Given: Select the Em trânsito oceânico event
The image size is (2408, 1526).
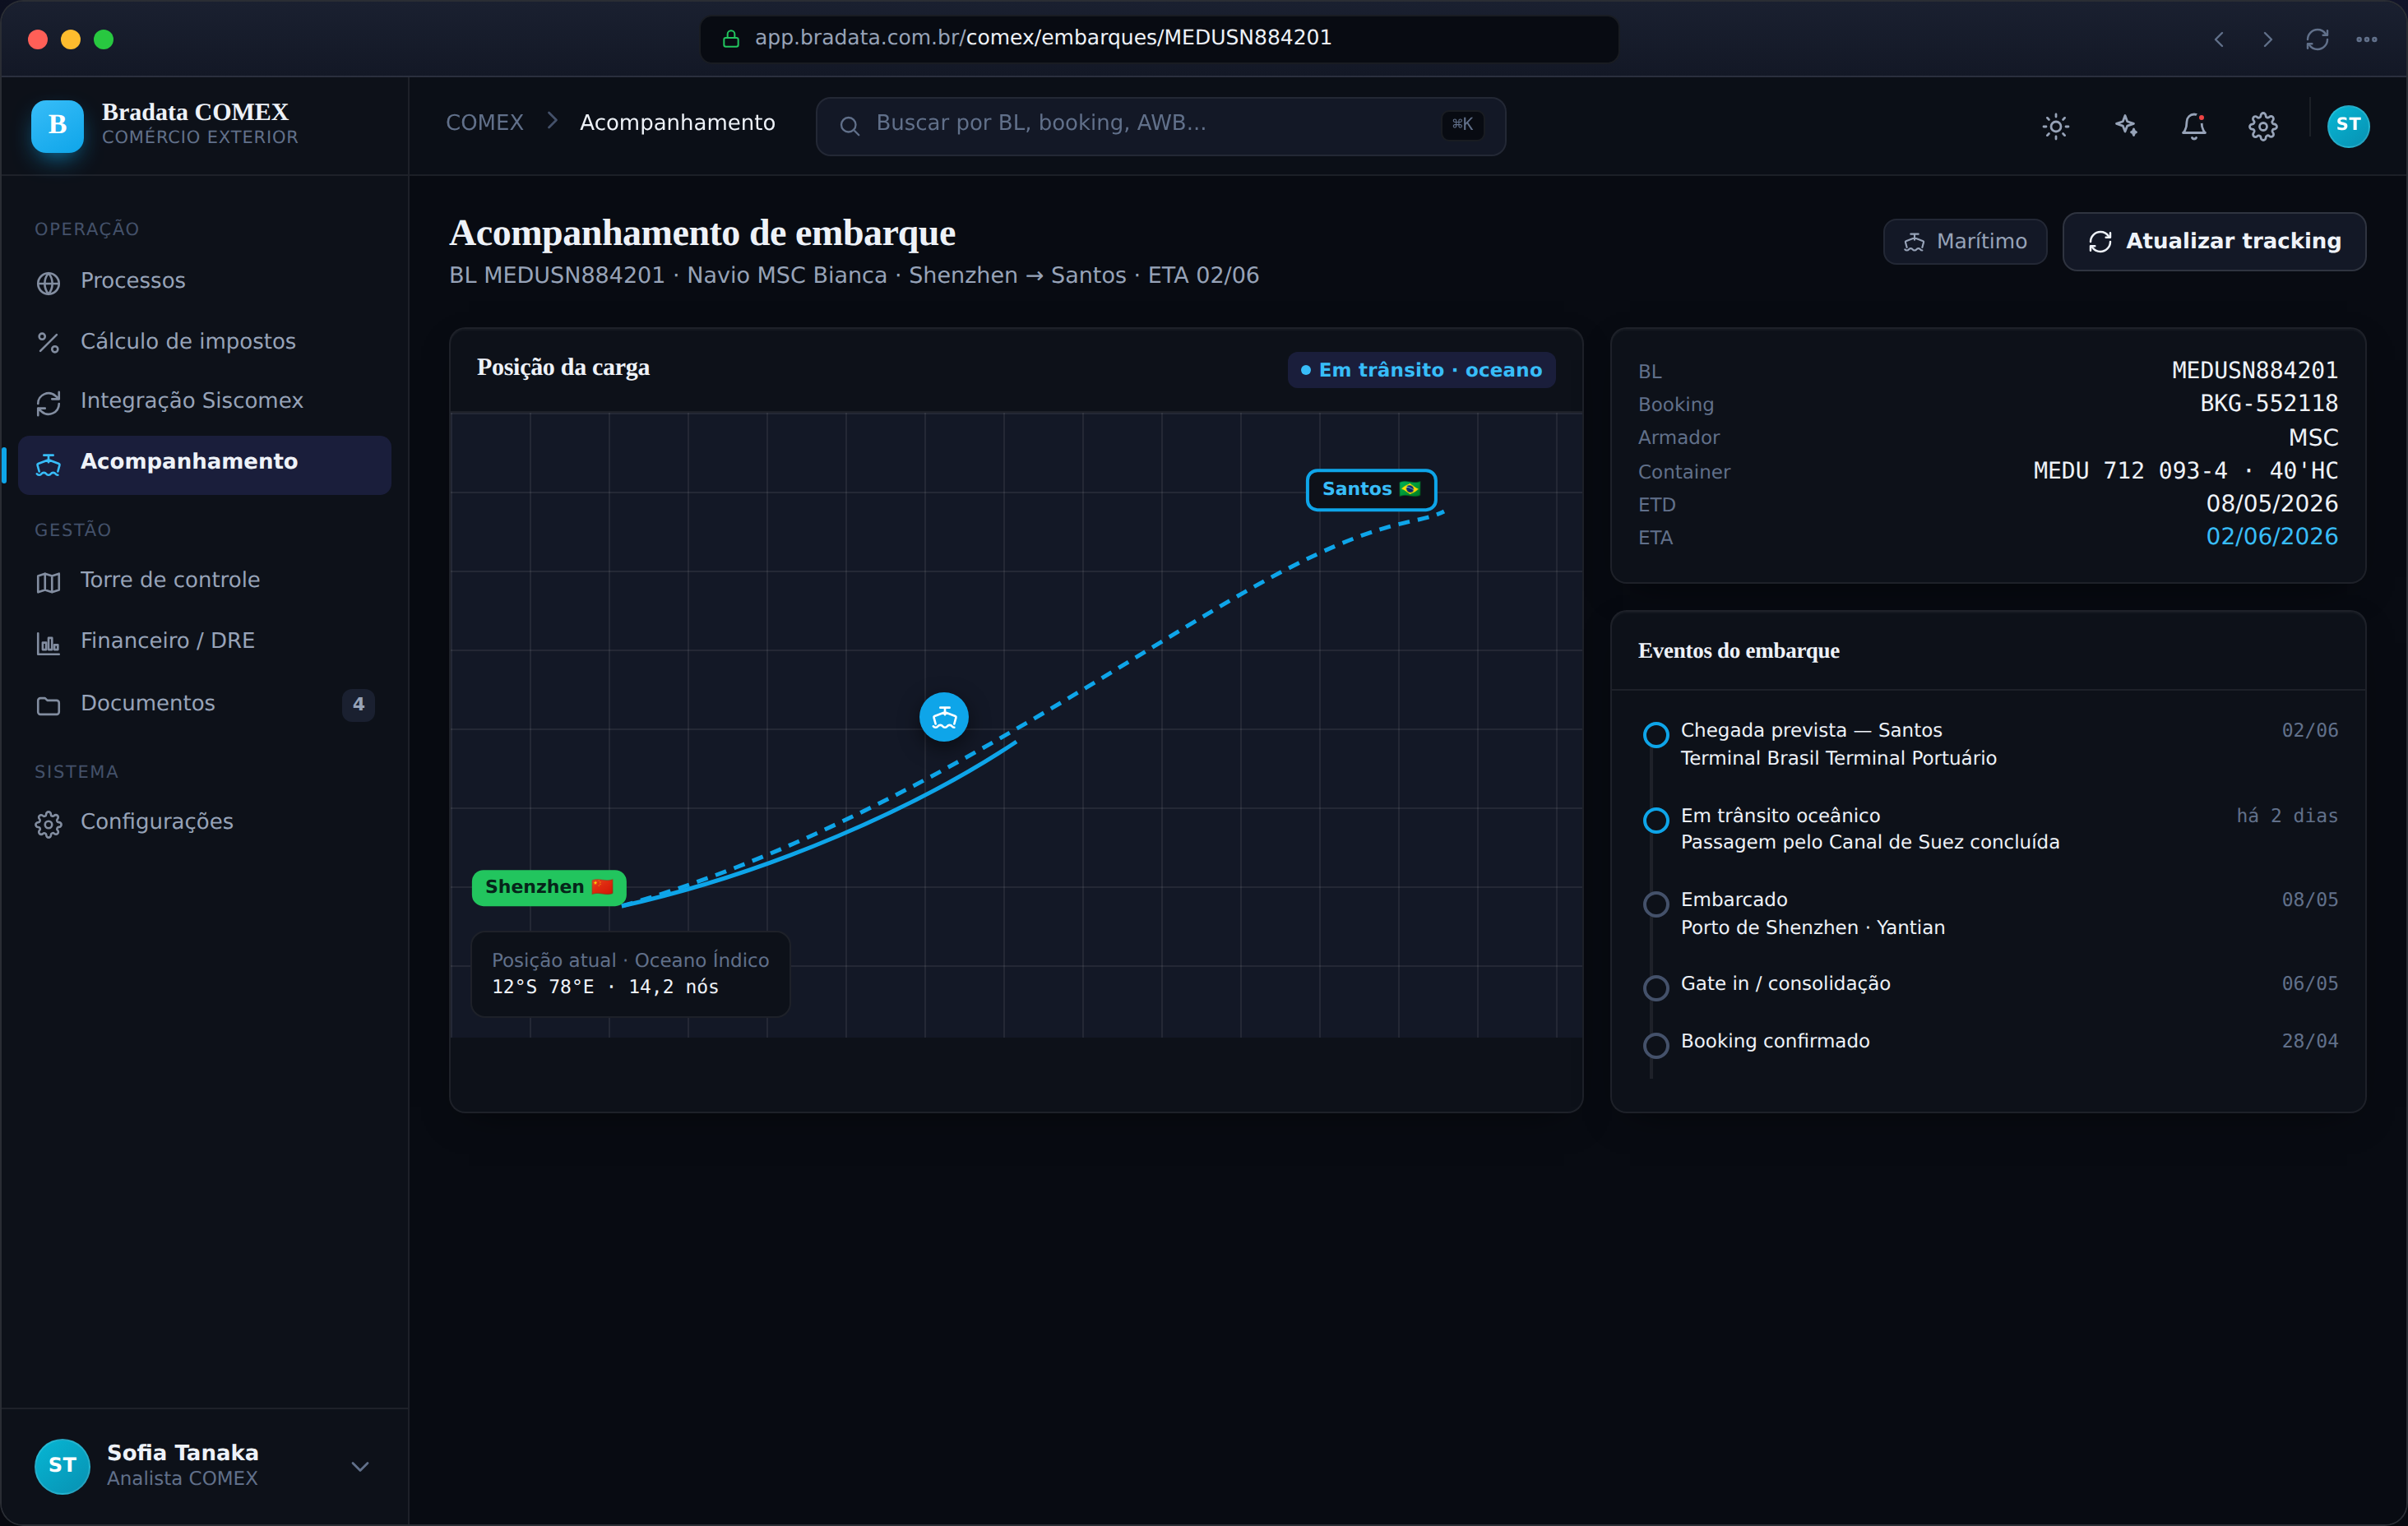Looking at the screenshot, I should (1990, 829).
